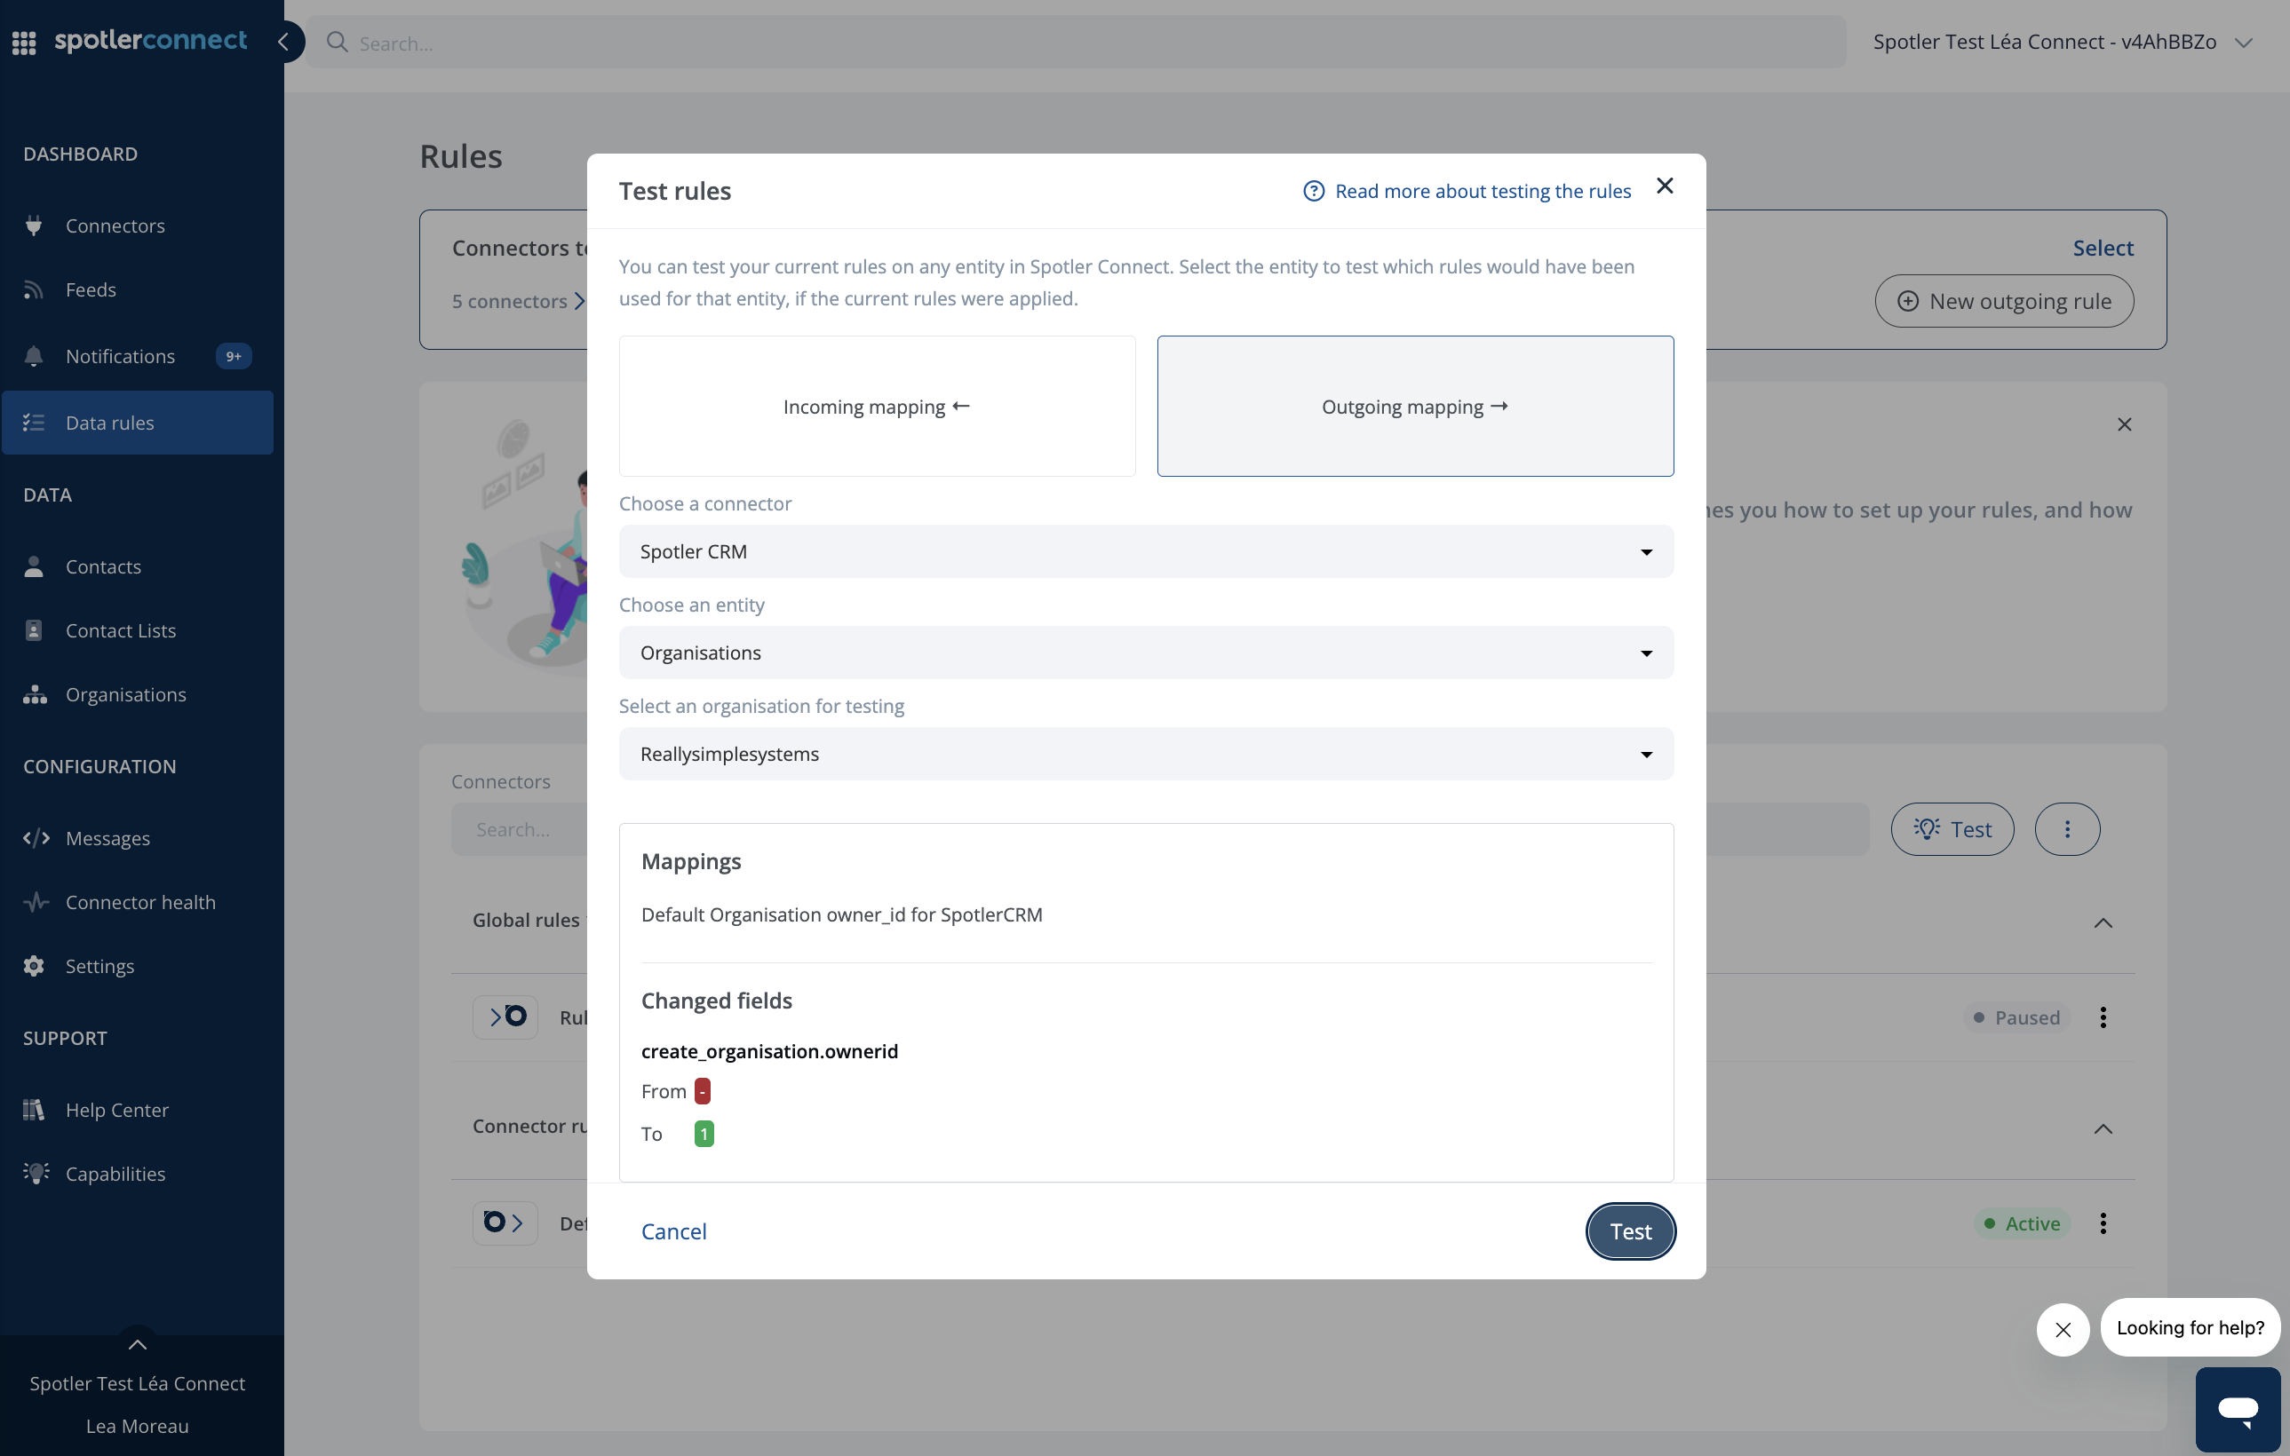Dismiss the rules intro banner

(x=2125, y=423)
